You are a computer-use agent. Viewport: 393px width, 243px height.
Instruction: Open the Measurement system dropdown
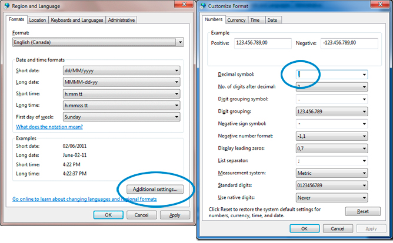332,173
